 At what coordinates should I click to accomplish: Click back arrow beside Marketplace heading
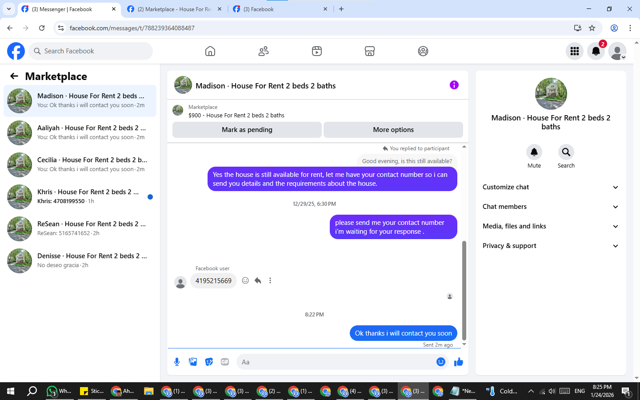(14, 76)
